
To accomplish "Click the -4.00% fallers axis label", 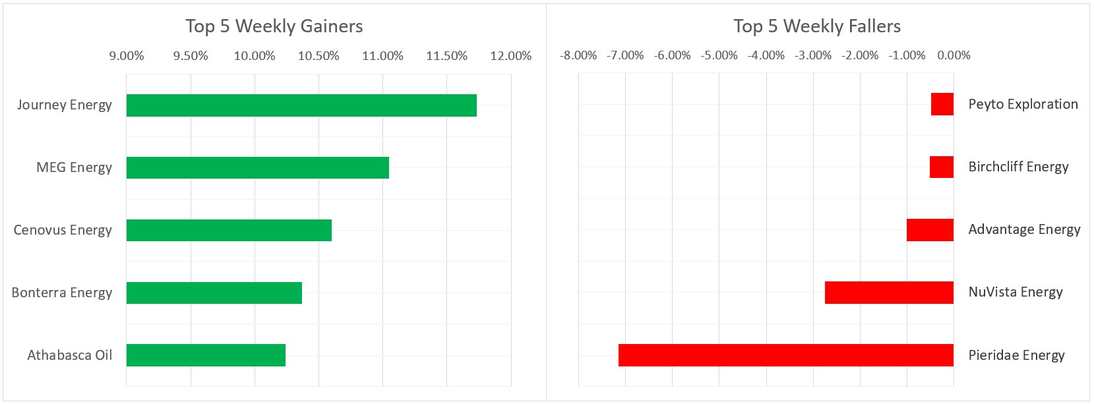I will click(x=766, y=55).
